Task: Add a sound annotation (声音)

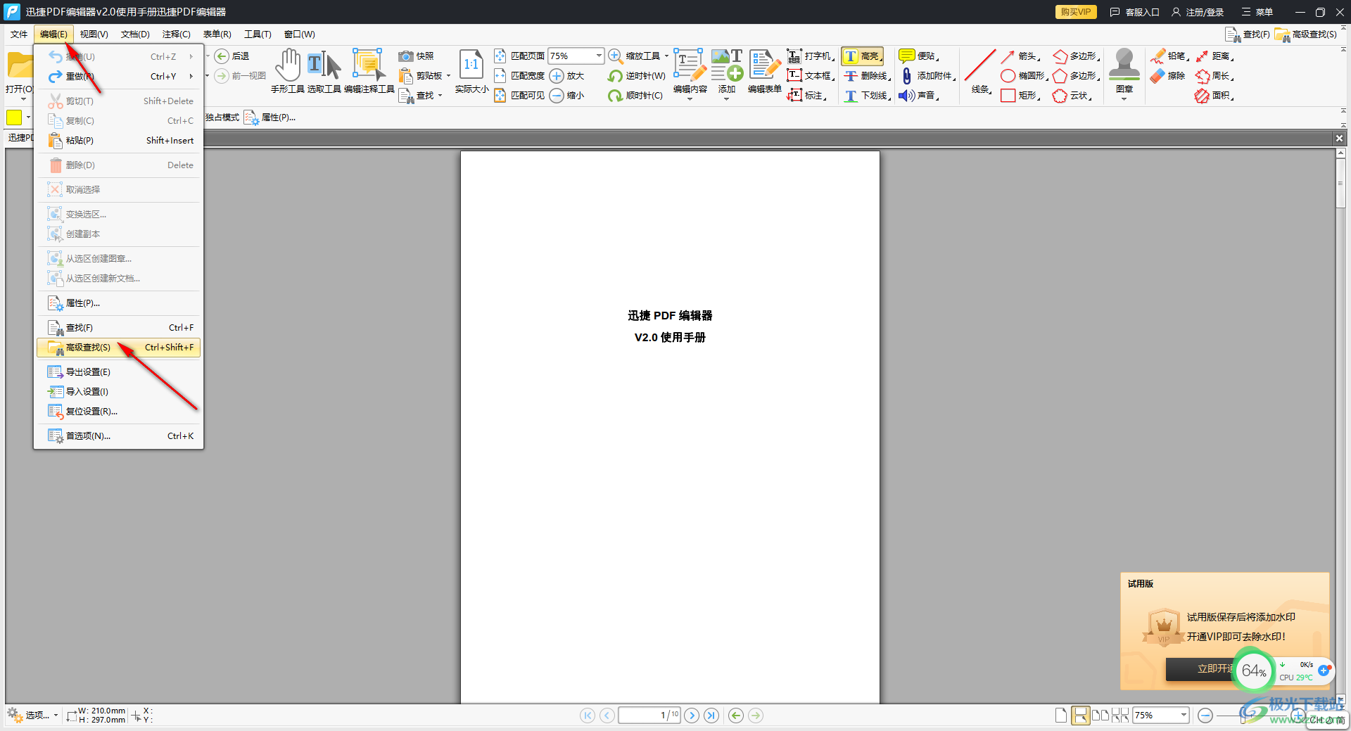Action: click(919, 95)
